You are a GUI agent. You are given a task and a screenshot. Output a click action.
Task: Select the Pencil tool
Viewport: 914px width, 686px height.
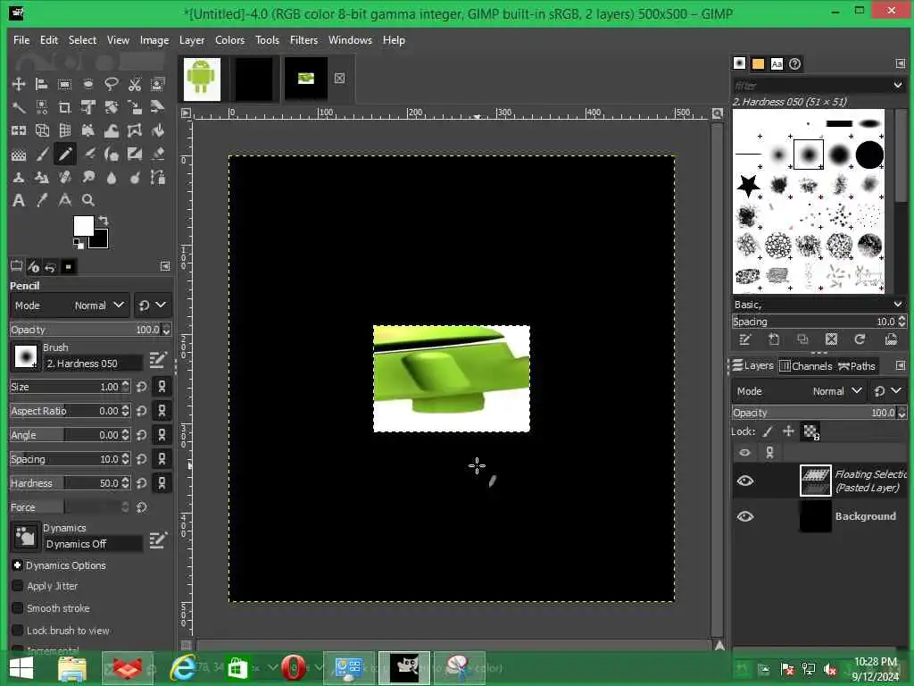[x=64, y=154]
